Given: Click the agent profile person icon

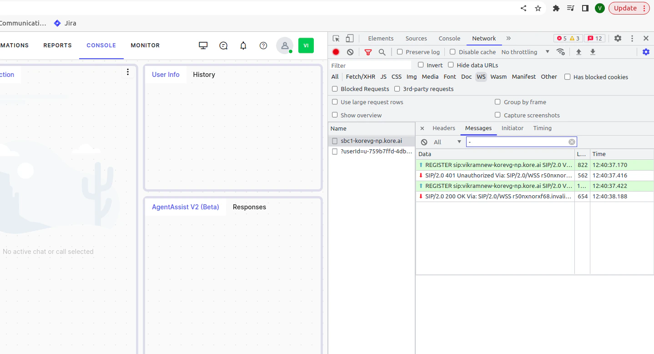Looking at the screenshot, I should [x=284, y=45].
